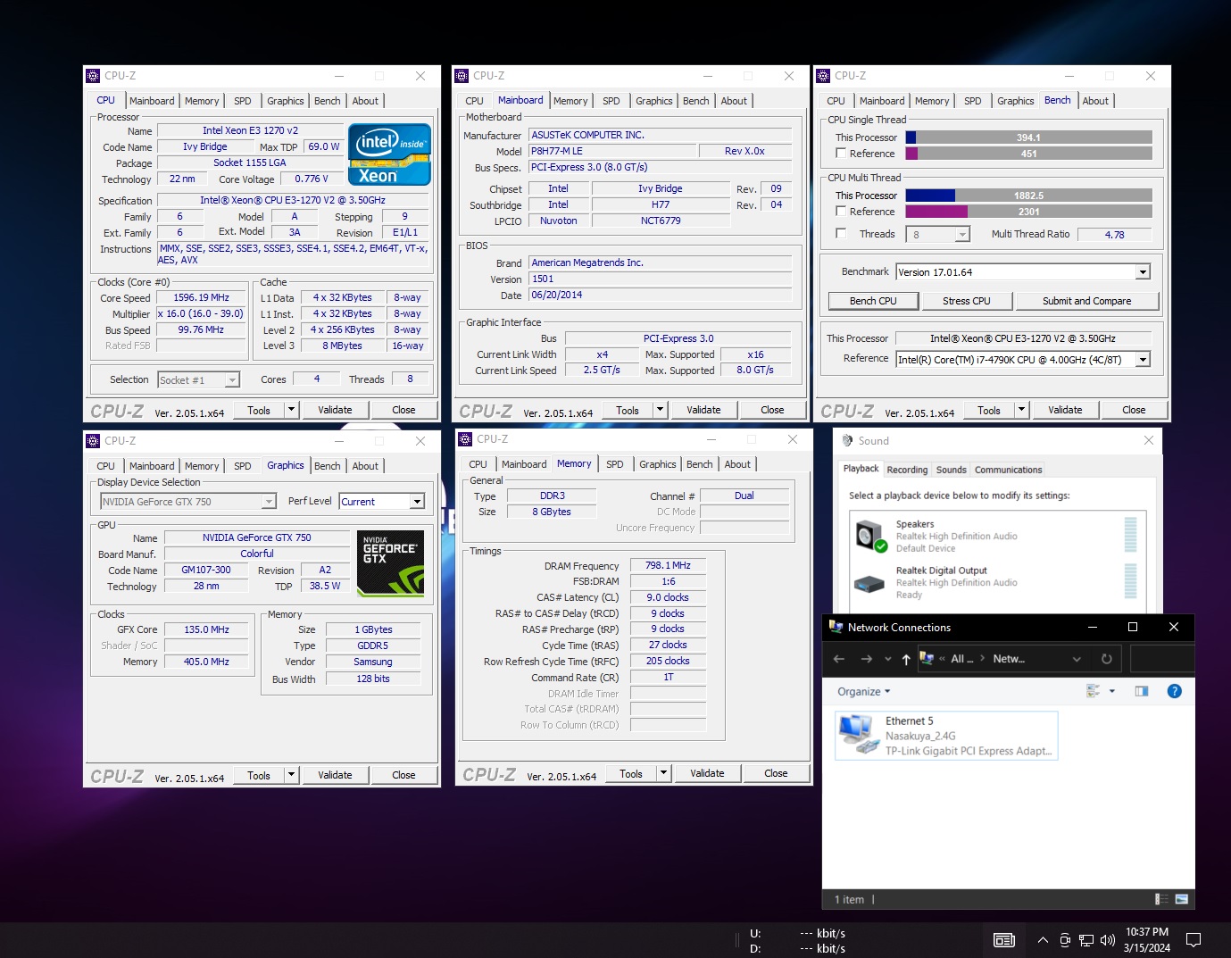Click the search box in Network Connections
The width and height of the screenshot is (1231, 958).
click(1162, 659)
